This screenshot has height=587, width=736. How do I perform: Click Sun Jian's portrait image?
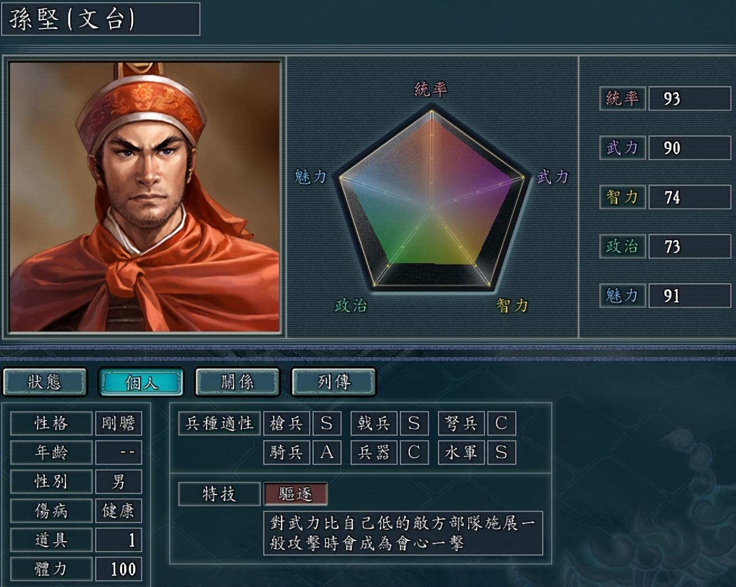145,197
